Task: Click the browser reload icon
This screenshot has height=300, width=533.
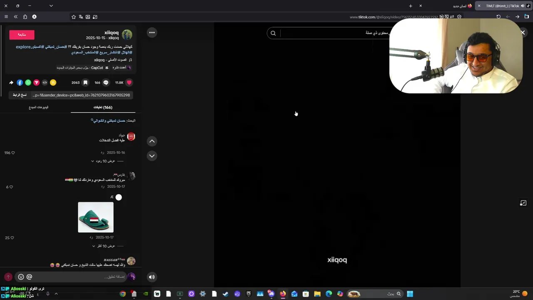Action: click(498, 17)
